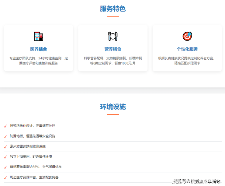Click the 医养结合 description text

coord(39,61)
